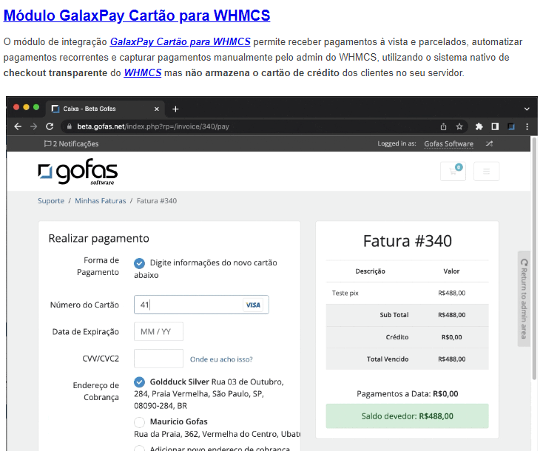Go to Minhas Faturas breadcrumb

(101, 201)
